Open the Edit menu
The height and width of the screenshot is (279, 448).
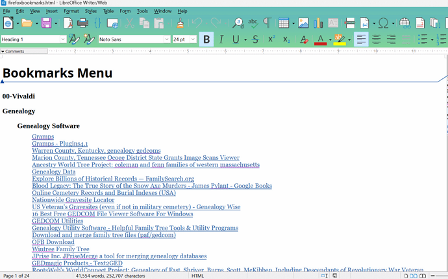point(19,11)
